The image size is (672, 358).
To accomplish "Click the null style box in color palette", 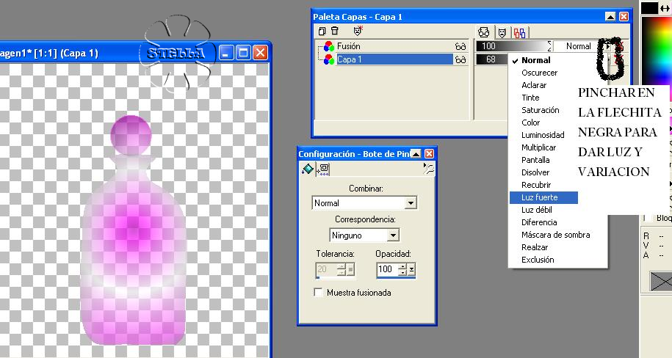I will coord(660,282).
